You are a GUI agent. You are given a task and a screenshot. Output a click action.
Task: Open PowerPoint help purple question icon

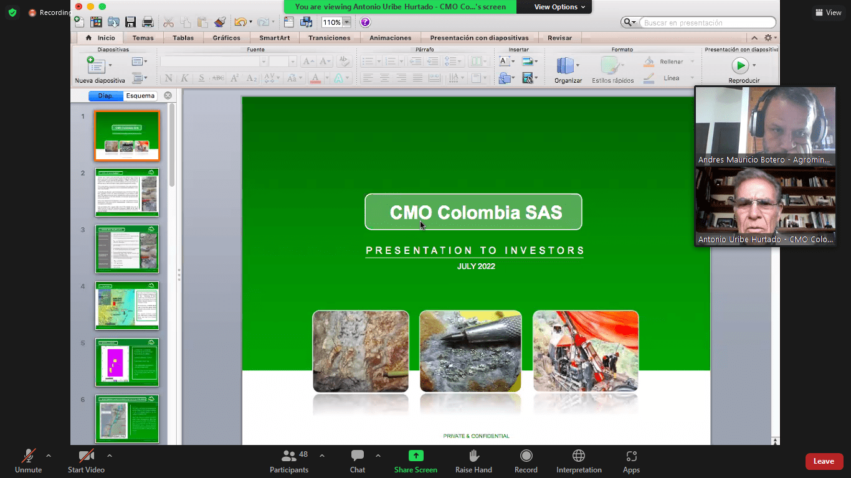[x=365, y=22]
